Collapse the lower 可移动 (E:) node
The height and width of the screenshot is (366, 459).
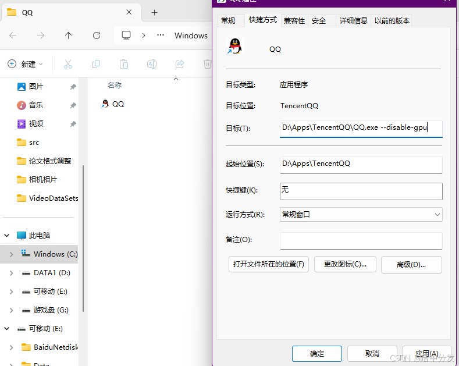tap(7, 329)
